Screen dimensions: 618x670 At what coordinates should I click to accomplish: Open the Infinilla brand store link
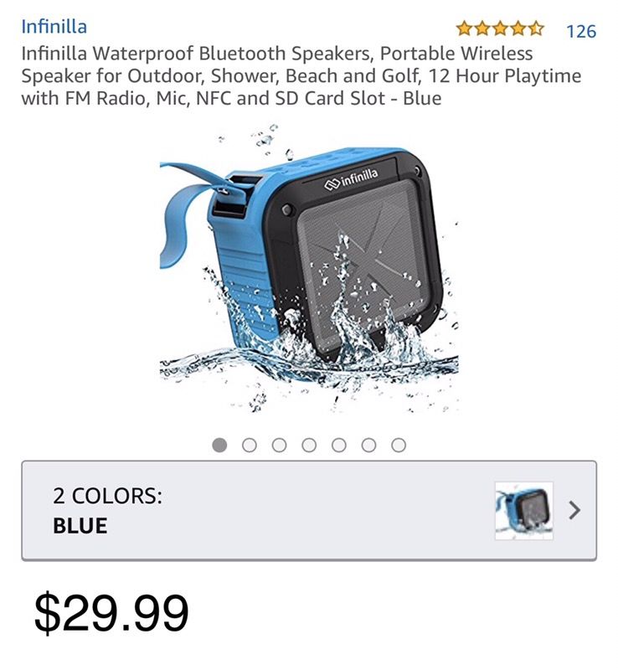point(54,27)
